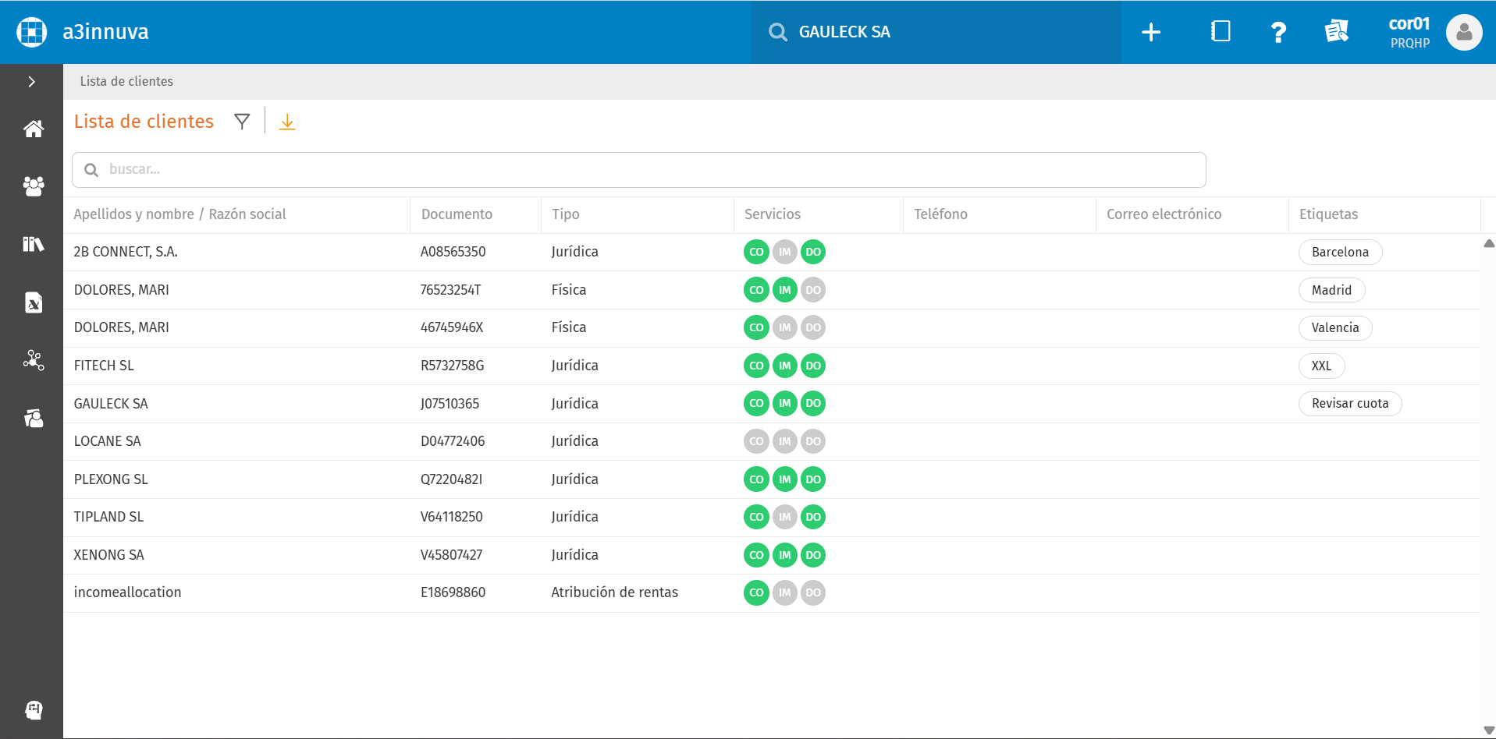Click the scroll up arrow of the list
The width and height of the screenshot is (1496, 739).
click(1489, 243)
